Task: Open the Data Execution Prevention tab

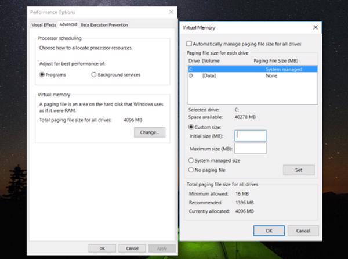Action: click(x=104, y=25)
